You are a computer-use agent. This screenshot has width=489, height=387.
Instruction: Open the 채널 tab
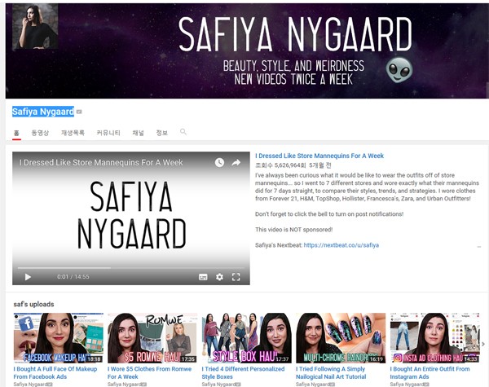(x=139, y=133)
